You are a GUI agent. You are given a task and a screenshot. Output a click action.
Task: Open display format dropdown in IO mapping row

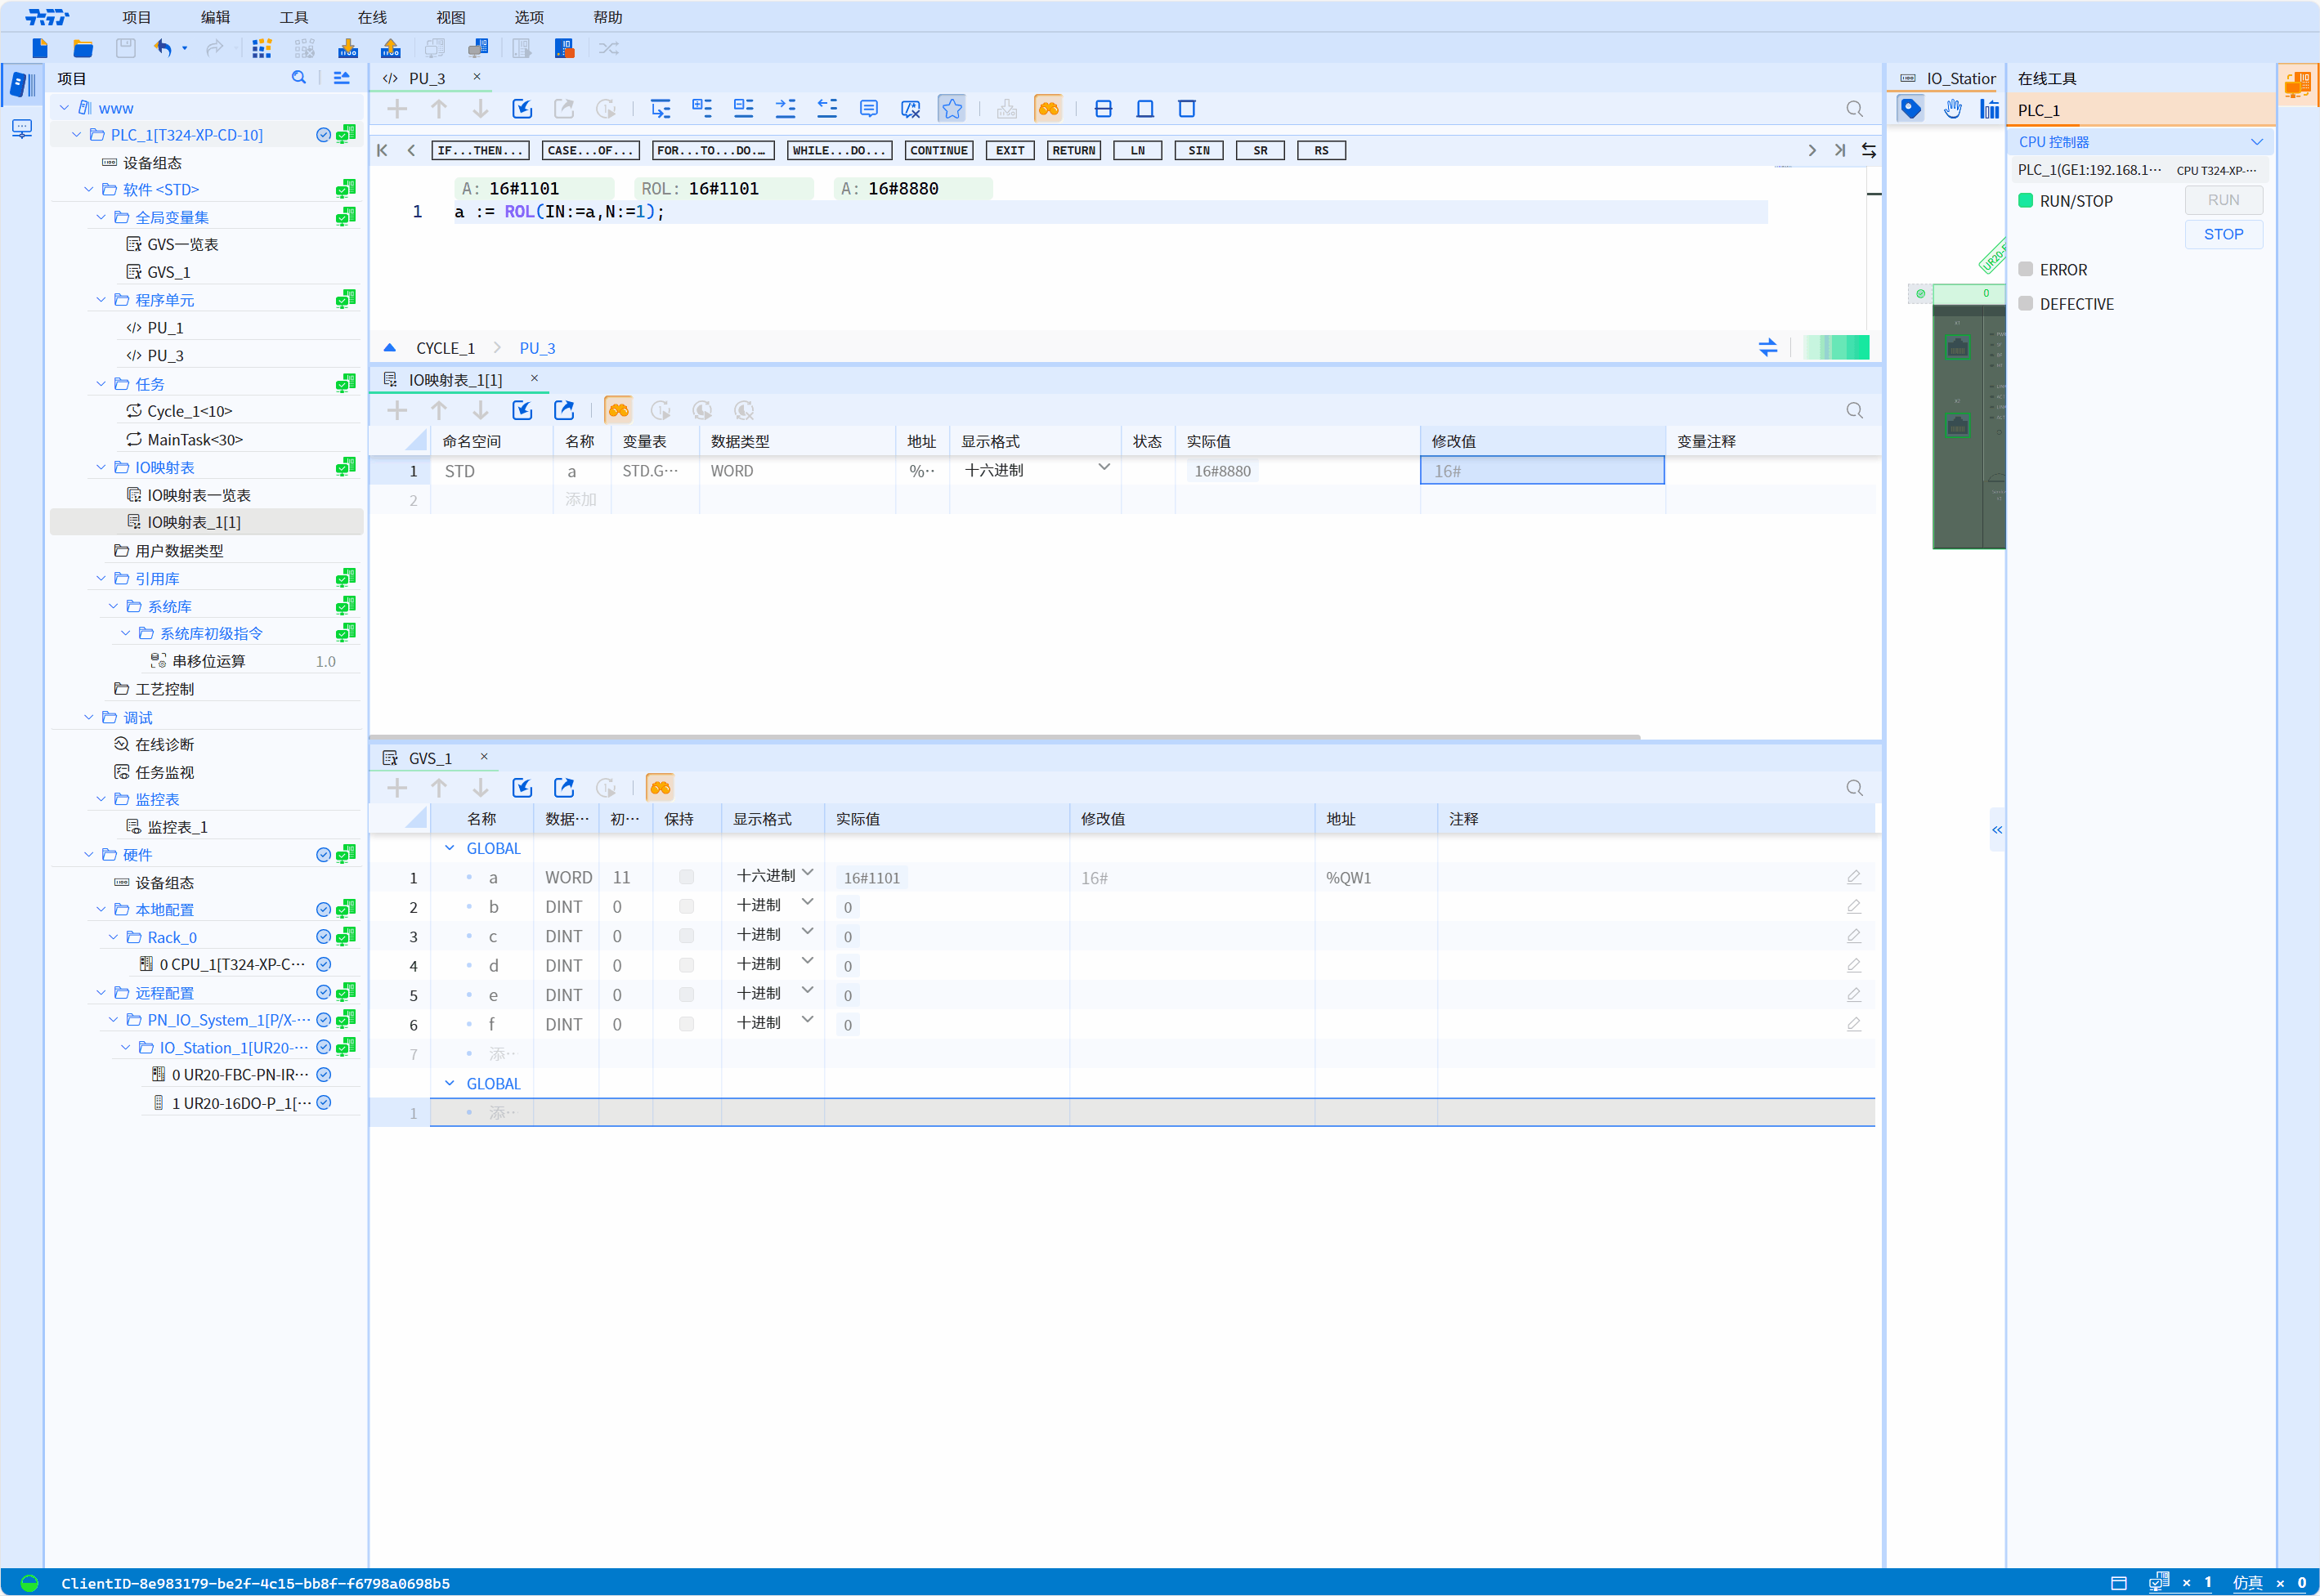(x=1104, y=468)
